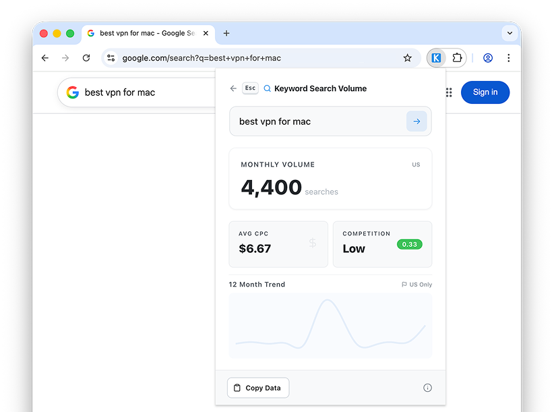Viewport: 554px width, 412px height.
Task: Close the best vpn for mac tab
Action: click(x=206, y=33)
